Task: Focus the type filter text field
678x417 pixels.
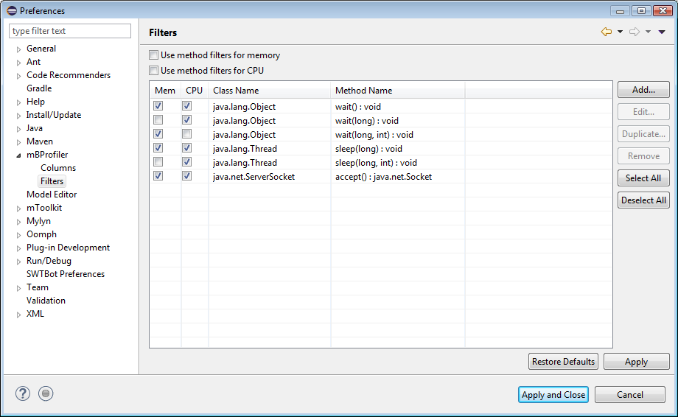Action: click(70, 31)
